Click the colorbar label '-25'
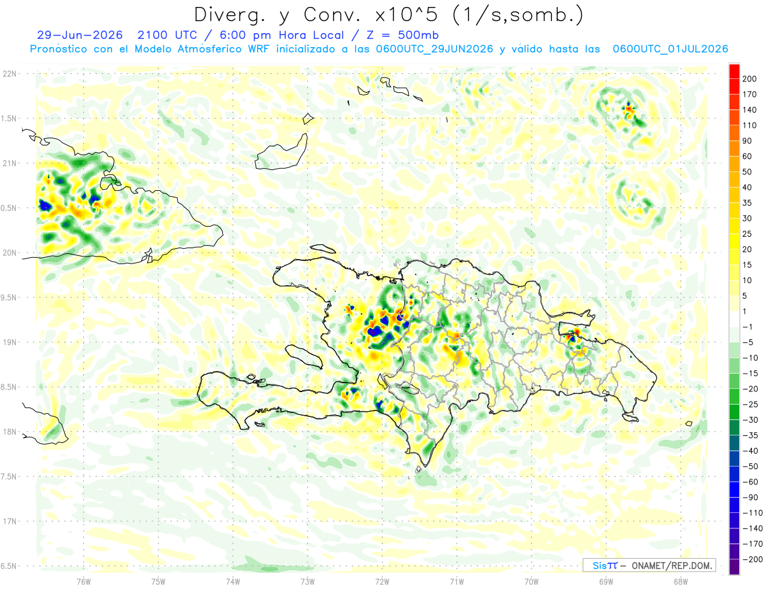The height and width of the screenshot is (590, 764). click(751, 404)
